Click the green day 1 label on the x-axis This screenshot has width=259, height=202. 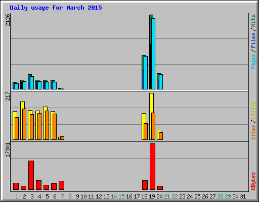click(x=17, y=196)
